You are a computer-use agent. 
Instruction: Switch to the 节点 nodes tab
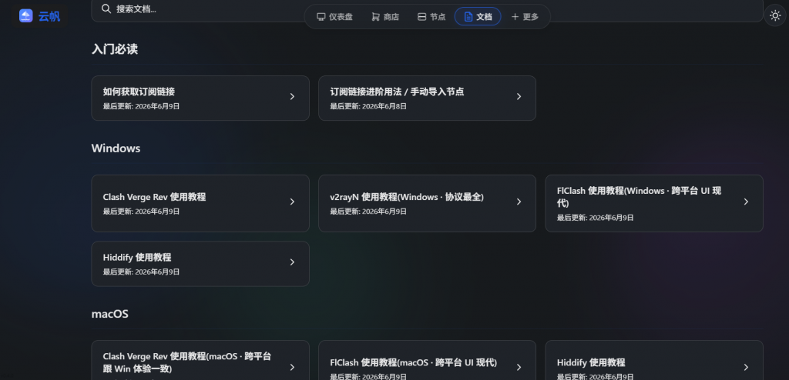[x=431, y=17]
